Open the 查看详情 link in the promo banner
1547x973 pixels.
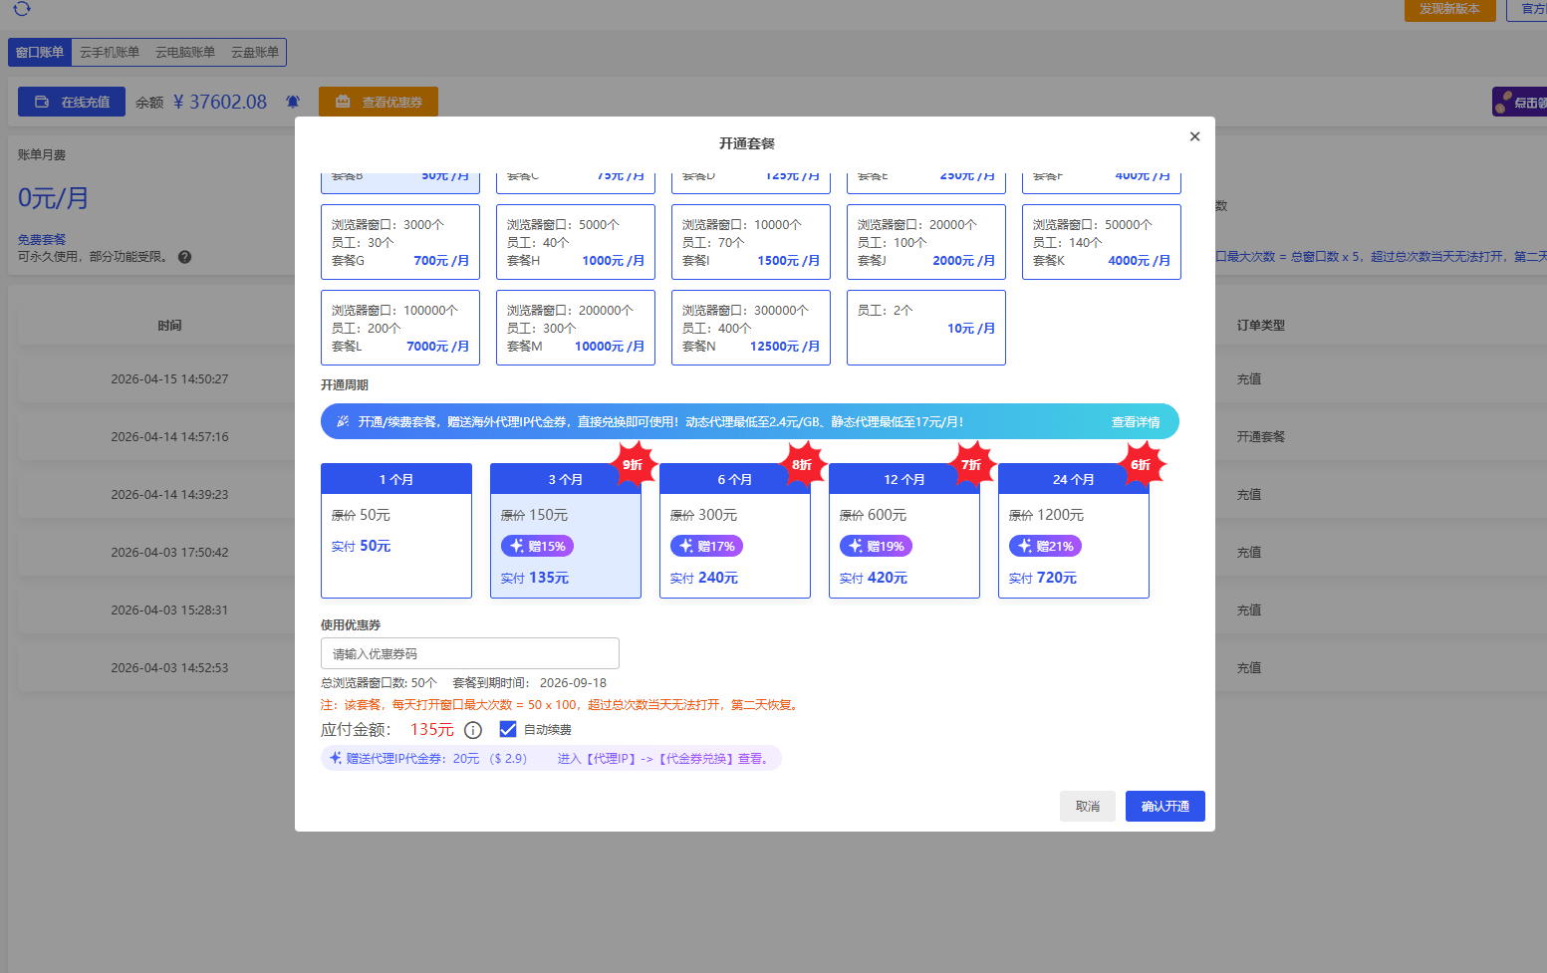(x=1136, y=422)
